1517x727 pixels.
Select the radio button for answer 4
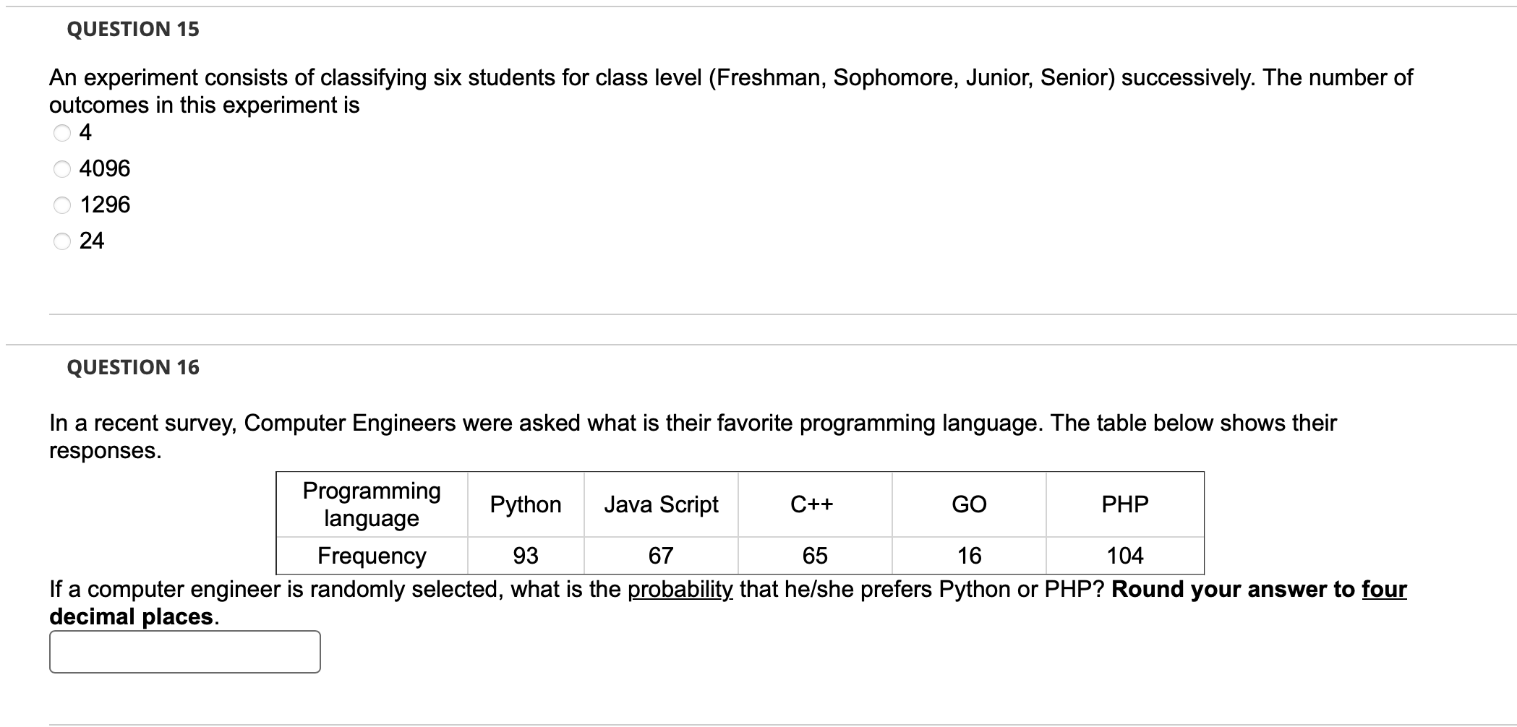(x=64, y=132)
